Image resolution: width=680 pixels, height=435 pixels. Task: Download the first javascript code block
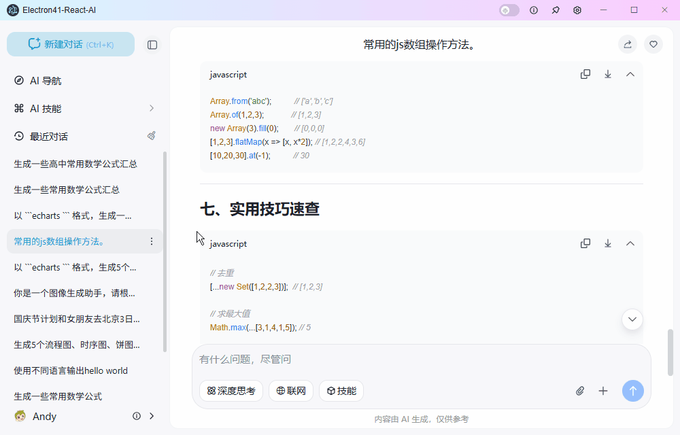[608, 74]
